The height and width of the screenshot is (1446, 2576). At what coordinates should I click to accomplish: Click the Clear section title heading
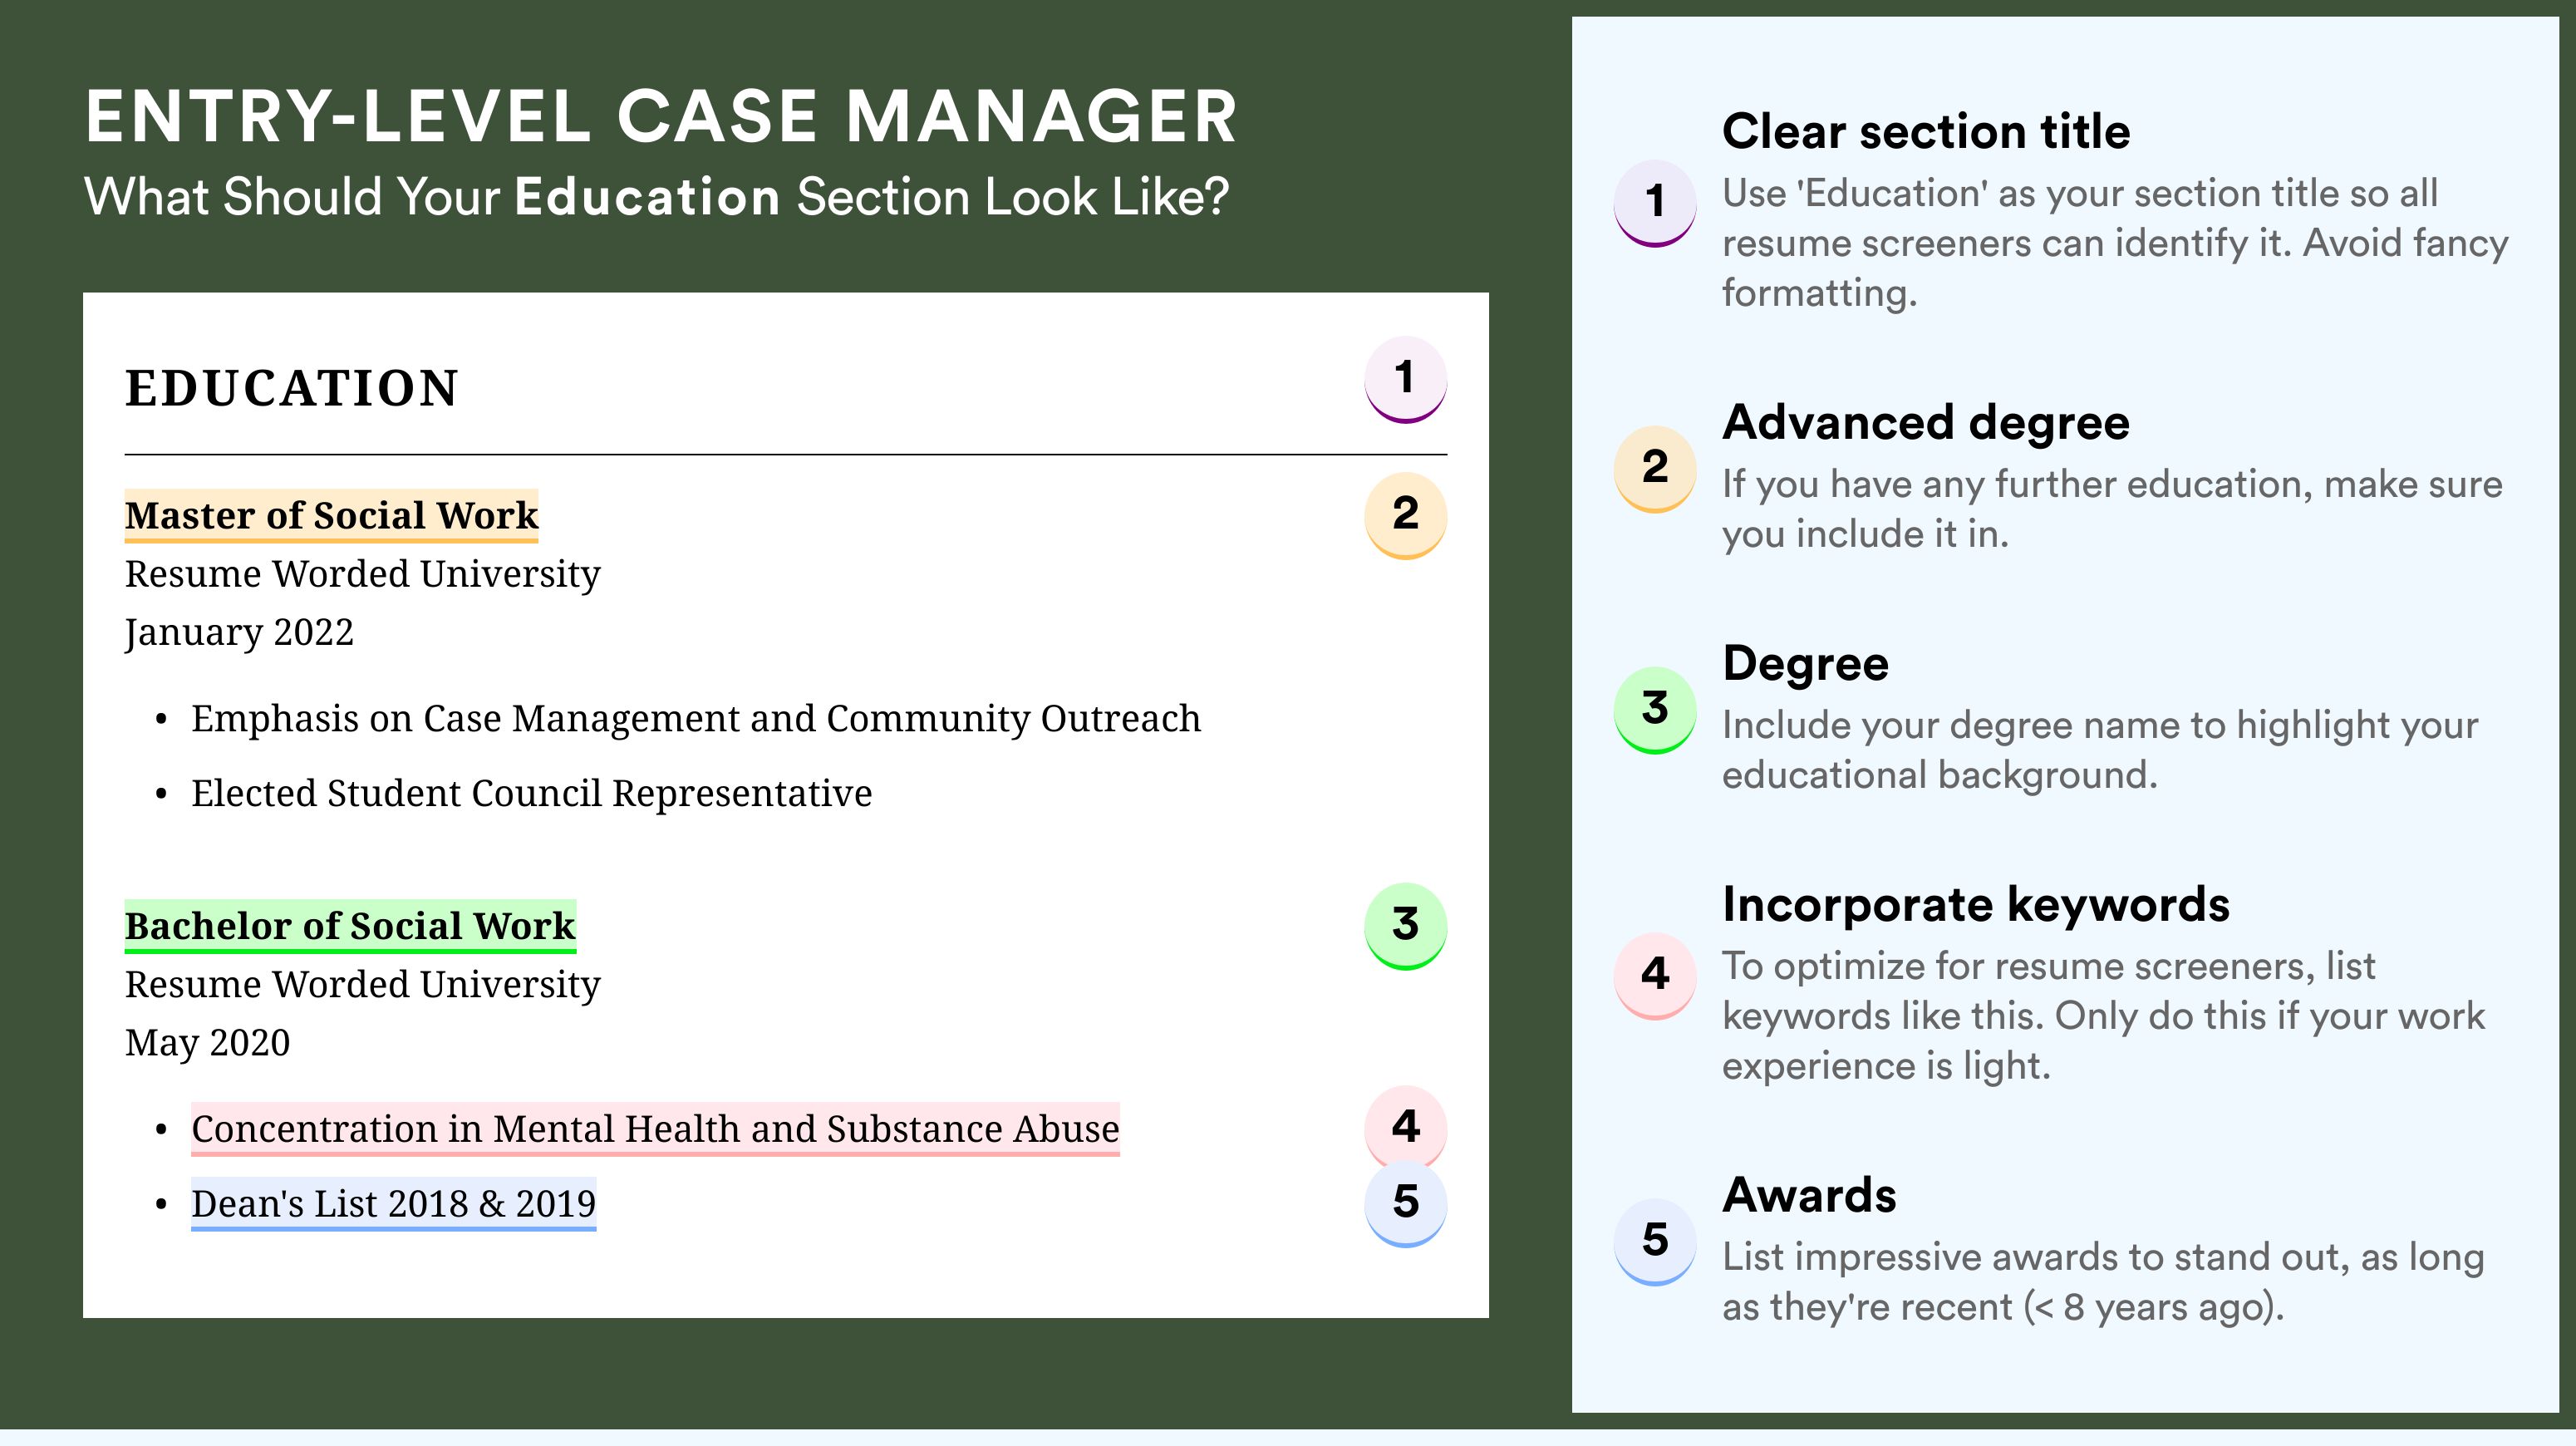[1925, 132]
